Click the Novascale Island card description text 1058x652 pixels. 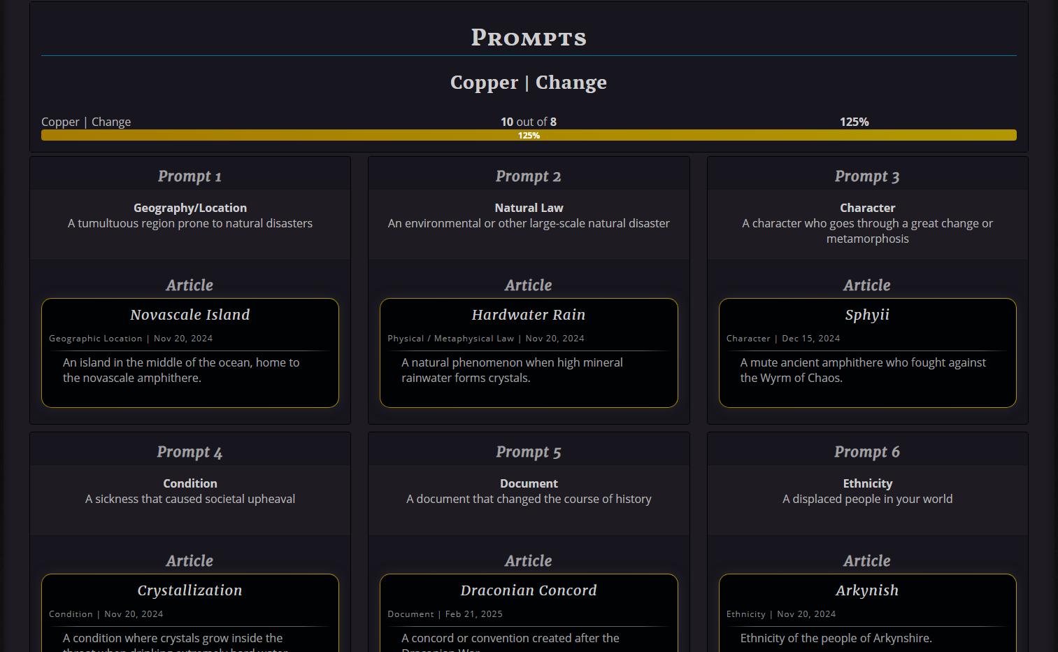181,370
